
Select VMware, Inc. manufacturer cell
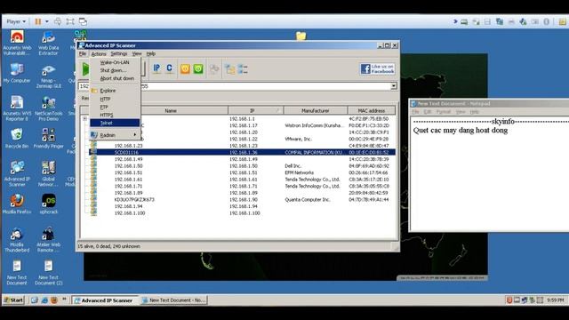click(x=299, y=139)
